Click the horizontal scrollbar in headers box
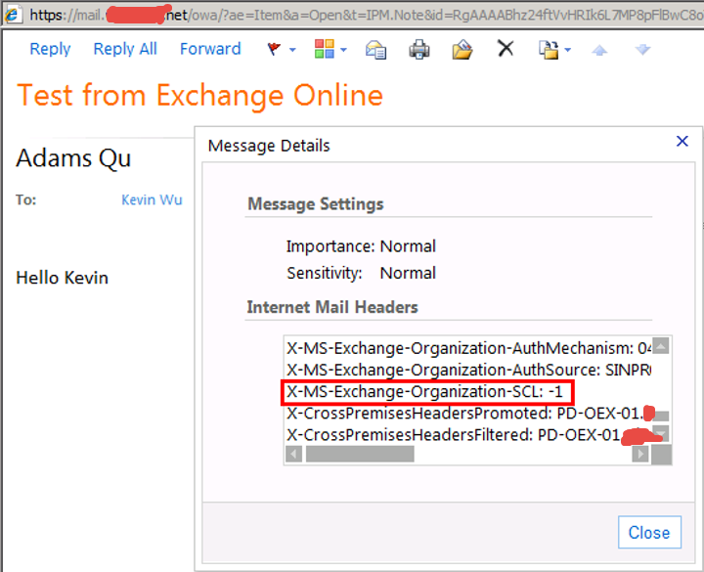 pyautogui.click(x=360, y=455)
